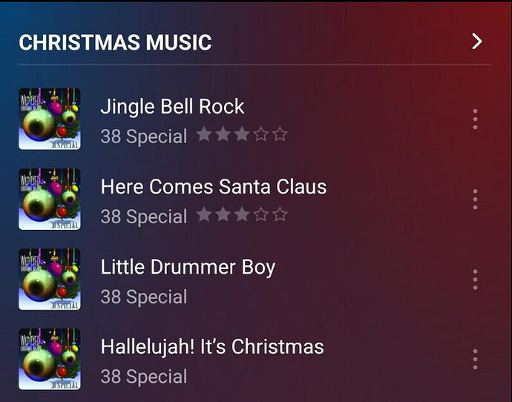Click the Little Drummer Boy album cover
Image resolution: width=512 pixels, height=402 pixels.
(49, 279)
